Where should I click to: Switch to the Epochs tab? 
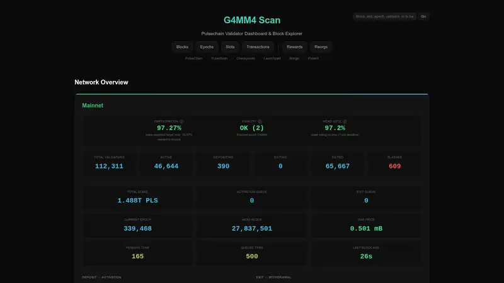click(x=207, y=47)
